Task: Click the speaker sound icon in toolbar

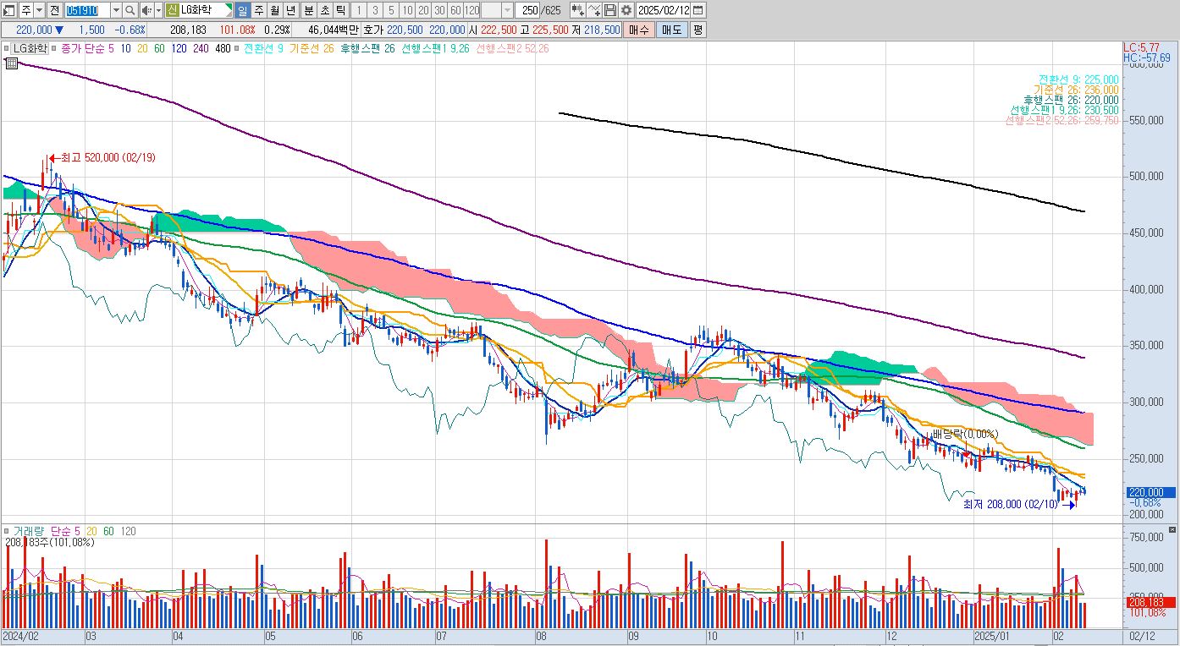Action: (146, 10)
